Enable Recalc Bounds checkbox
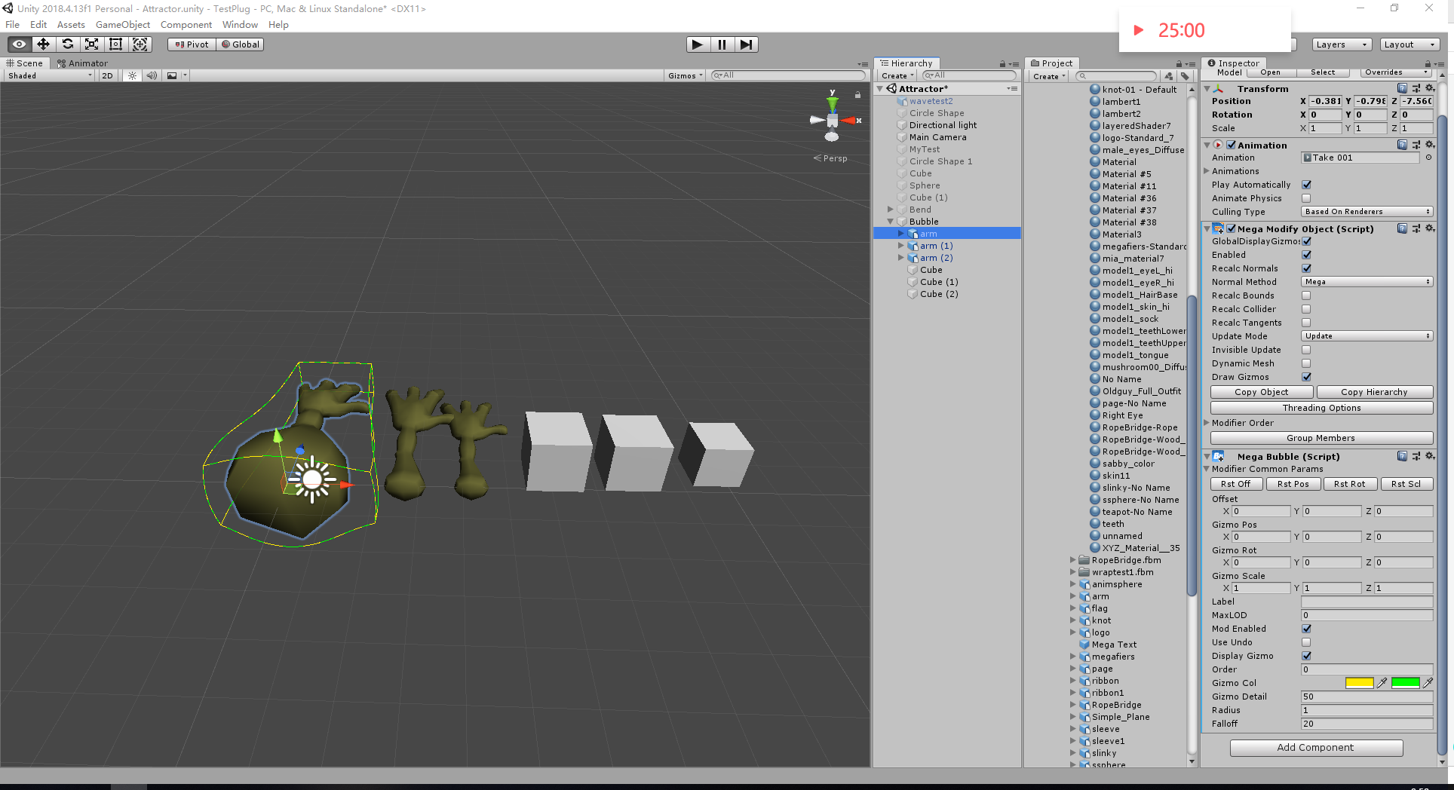The image size is (1454, 790). tap(1306, 295)
